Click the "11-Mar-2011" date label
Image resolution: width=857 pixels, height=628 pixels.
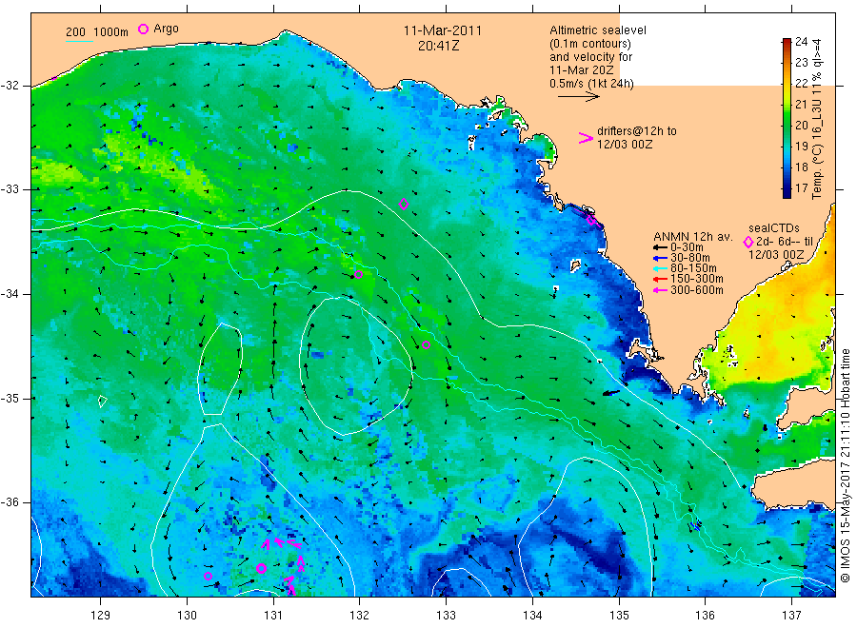pyautogui.click(x=443, y=30)
